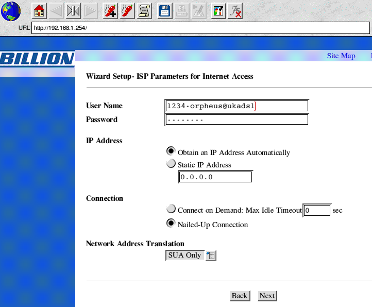The height and width of the screenshot is (307, 372).
Task: Open the SUA Only dropdown menu
Action: tap(211, 255)
